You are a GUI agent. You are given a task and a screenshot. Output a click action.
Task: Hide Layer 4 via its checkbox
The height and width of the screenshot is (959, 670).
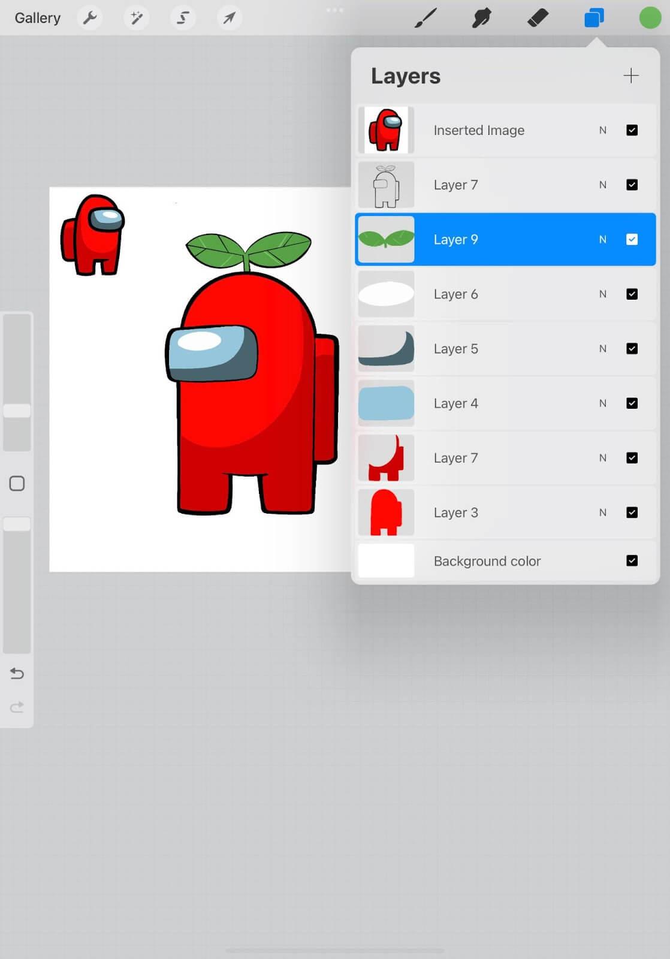point(632,403)
